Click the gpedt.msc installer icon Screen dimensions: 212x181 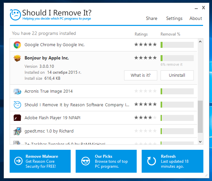coord(17,131)
